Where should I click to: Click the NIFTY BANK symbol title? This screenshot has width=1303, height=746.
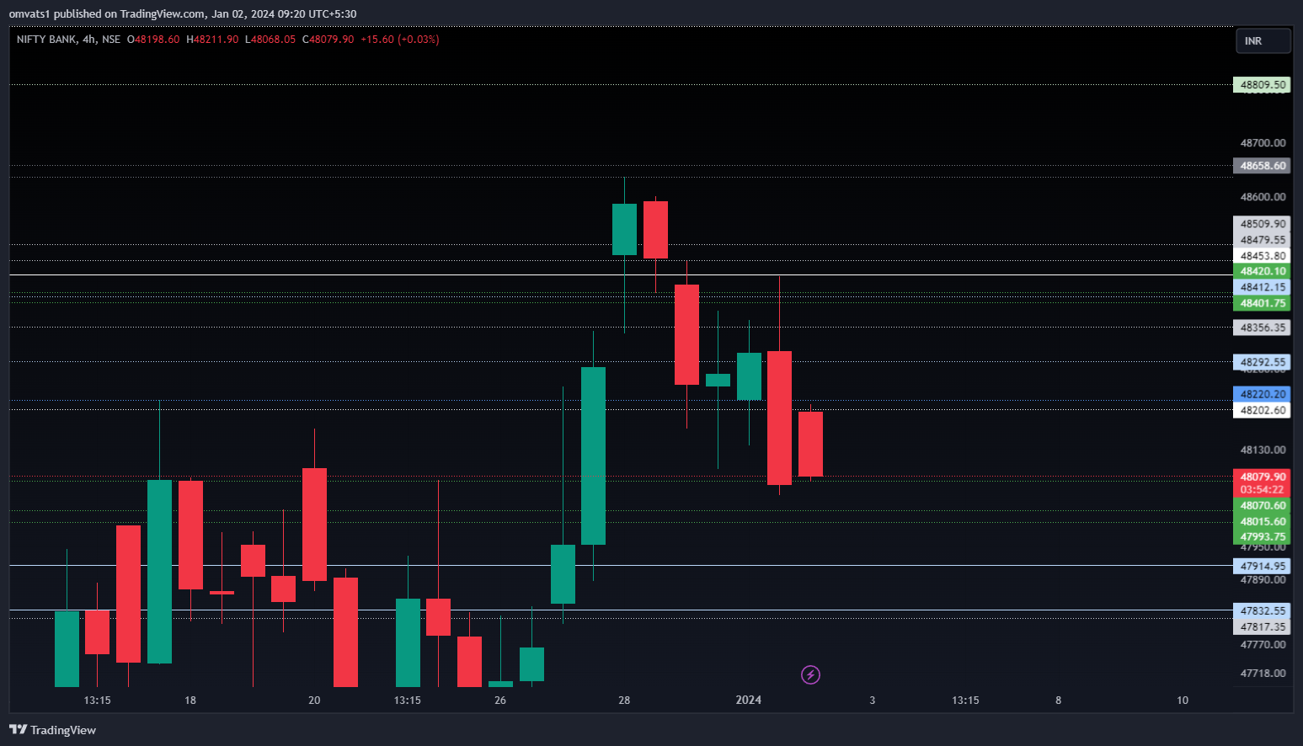46,40
